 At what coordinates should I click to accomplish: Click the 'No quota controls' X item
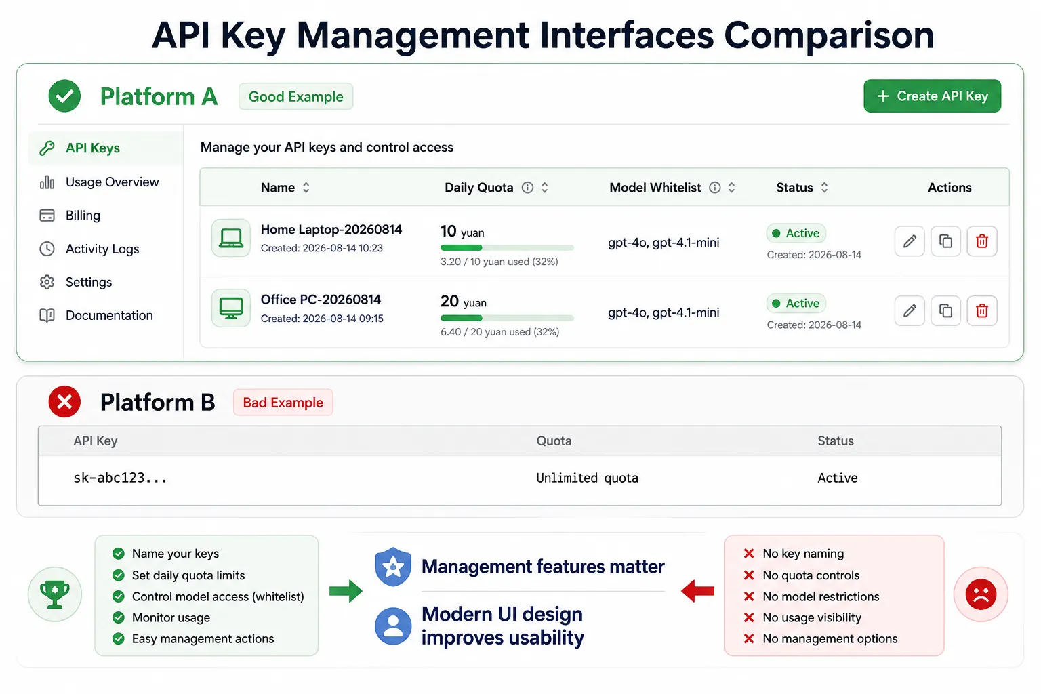(801, 575)
